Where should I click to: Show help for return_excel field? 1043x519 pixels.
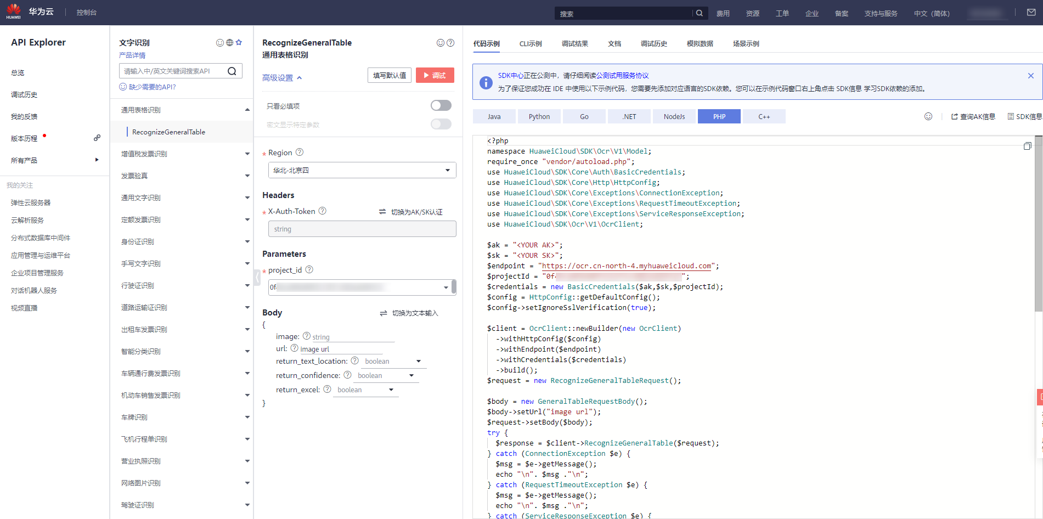[328, 389]
